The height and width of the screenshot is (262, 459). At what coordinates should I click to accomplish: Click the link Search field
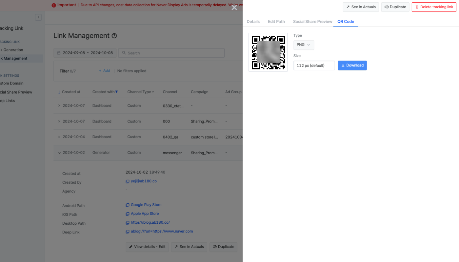pos(171,53)
